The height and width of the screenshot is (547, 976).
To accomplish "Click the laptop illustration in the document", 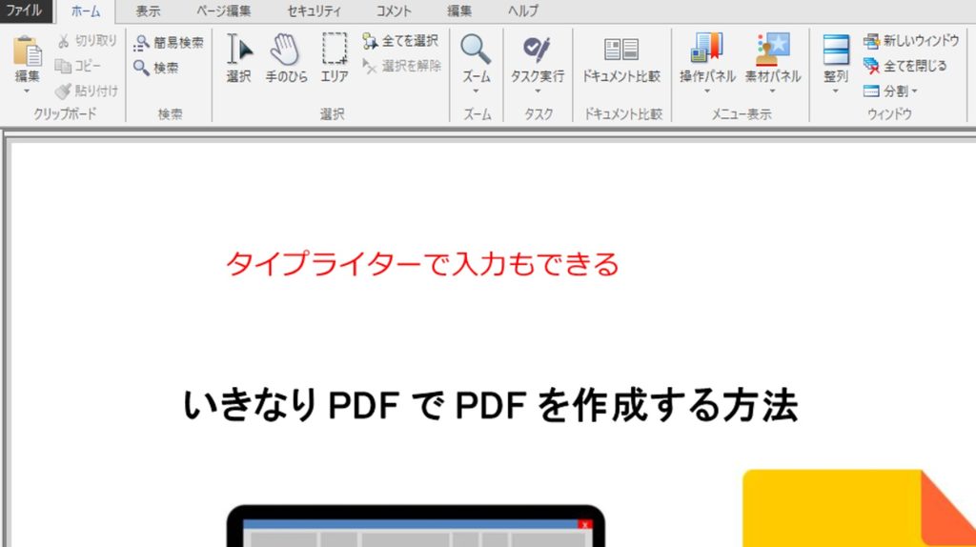I will click(416, 526).
